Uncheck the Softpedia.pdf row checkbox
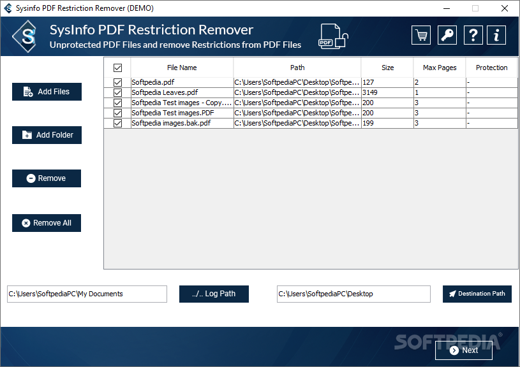520x367 pixels. [117, 82]
